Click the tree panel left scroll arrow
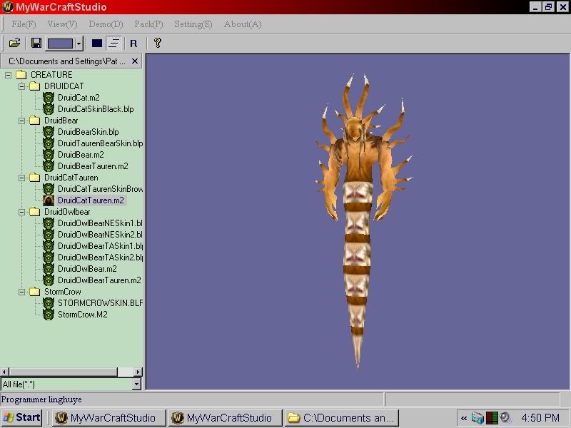 pyautogui.click(x=4, y=372)
